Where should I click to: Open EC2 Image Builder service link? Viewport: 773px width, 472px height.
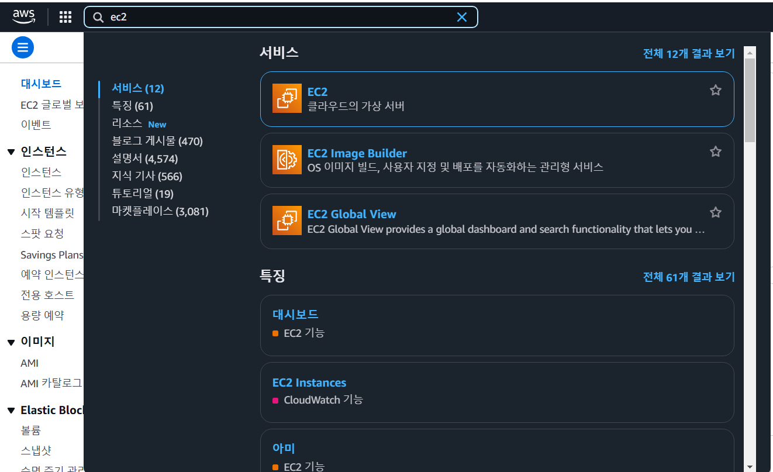pyautogui.click(x=357, y=153)
